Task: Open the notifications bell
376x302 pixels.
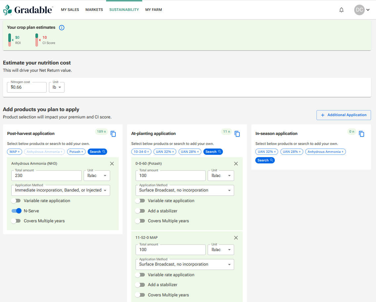Action: pyautogui.click(x=341, y=10)
